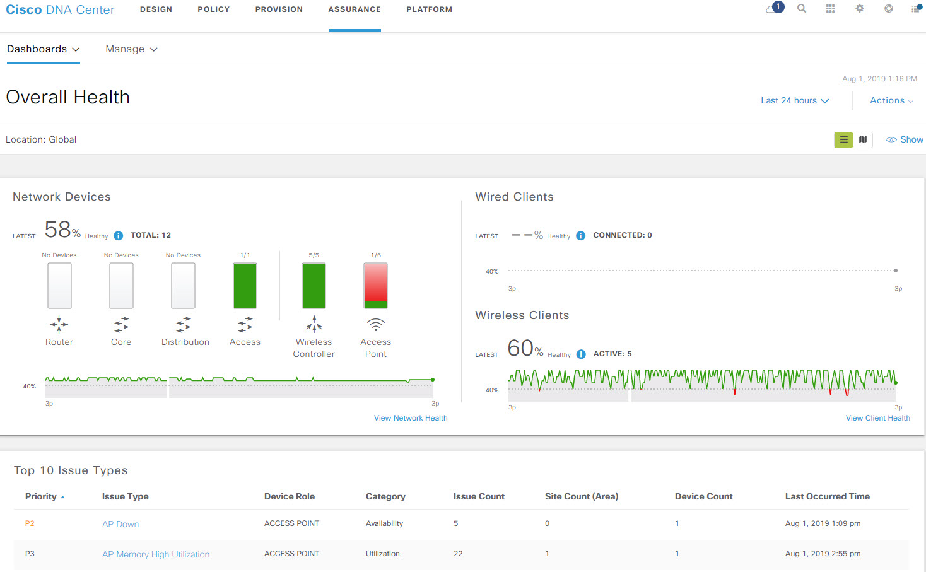
Task: Expand the Manage dropdown
Action: [131, 49]
